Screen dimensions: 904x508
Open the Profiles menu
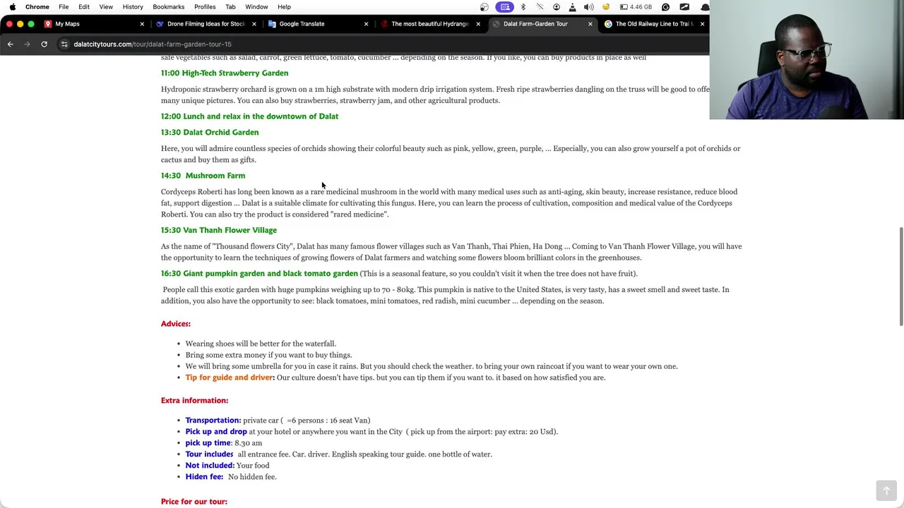click(205, 7)
